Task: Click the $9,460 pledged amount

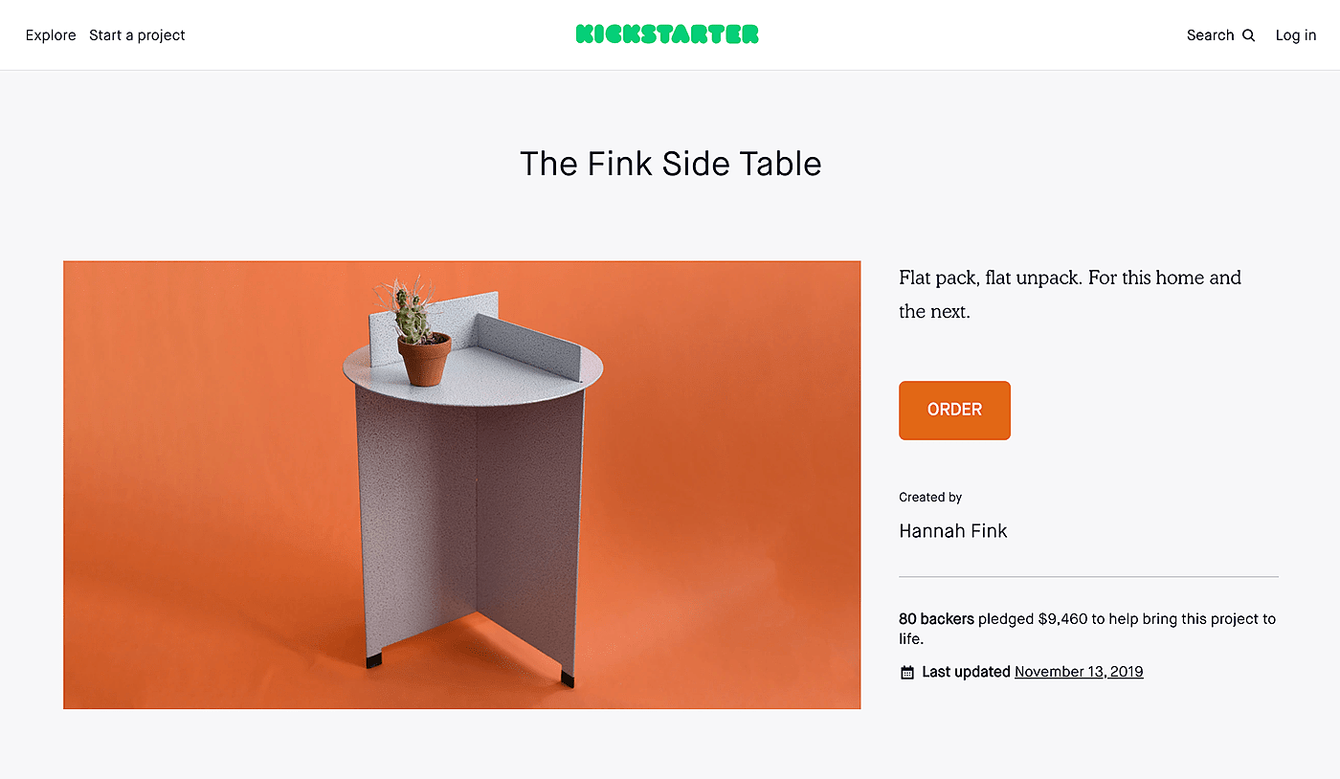Action: [1062, 619]
